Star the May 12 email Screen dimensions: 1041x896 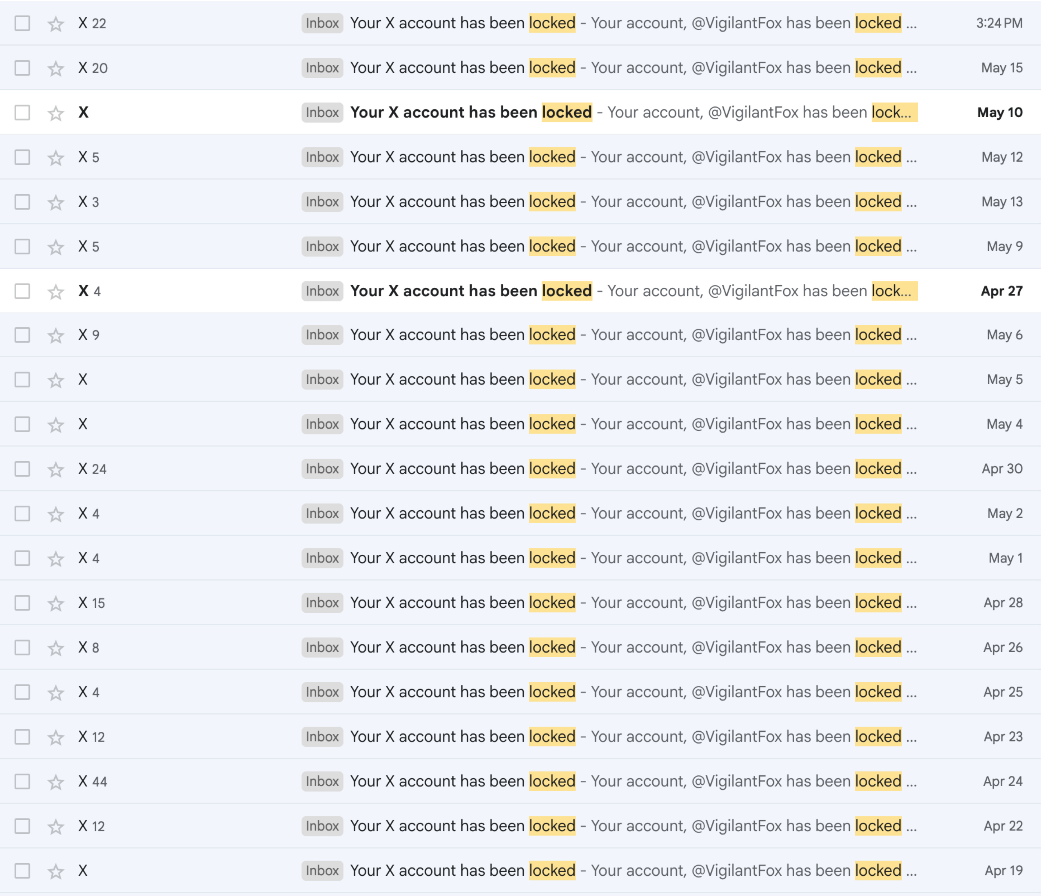[56, 158]
